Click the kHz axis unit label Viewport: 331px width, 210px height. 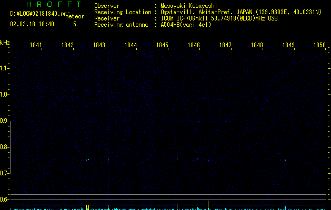pos(5,43)
